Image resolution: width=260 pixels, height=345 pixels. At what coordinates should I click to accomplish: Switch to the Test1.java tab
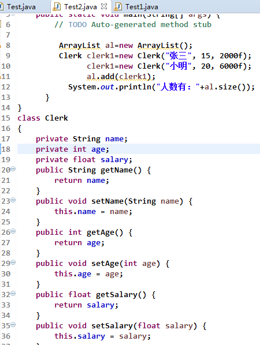click(x=142, y=7)
